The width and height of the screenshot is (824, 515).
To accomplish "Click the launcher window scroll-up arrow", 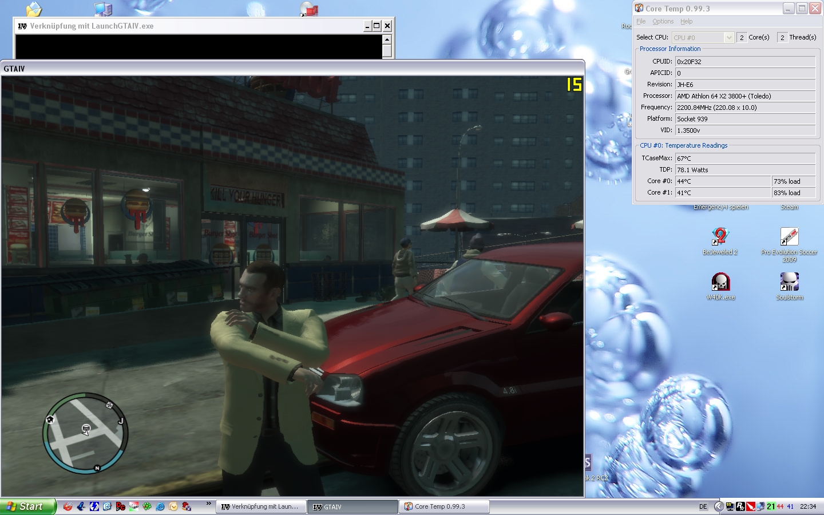I will [387, 39].
